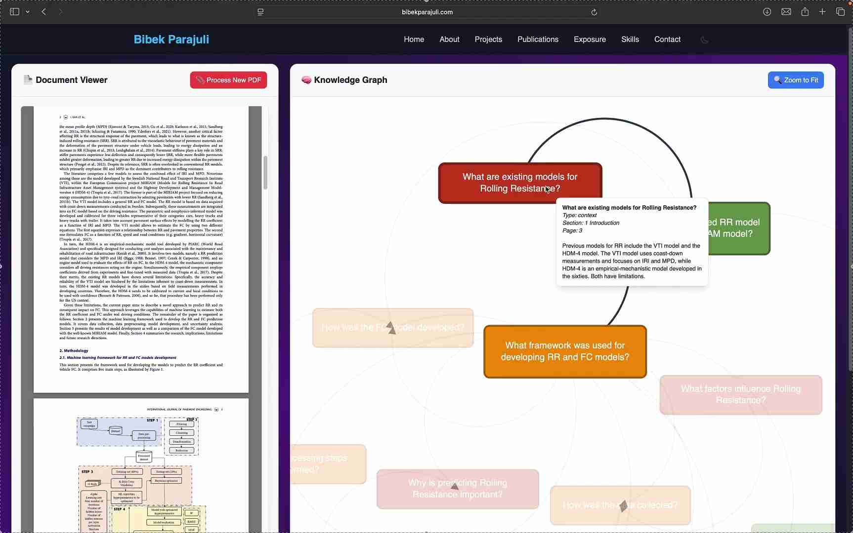Open a new tab with plus icon

tap(822, 12)
